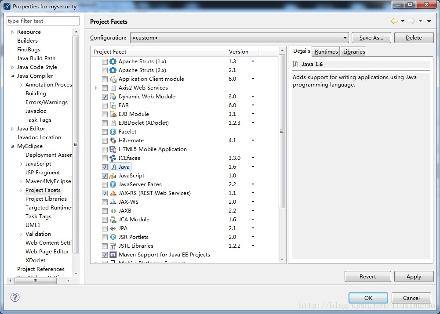Expand the Axis2 Web Services node
Viewport: 440px width, 314px height.
(97, 88)
